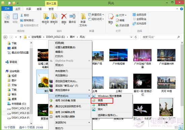The image size is (185, 130).
Task: Open the Easy access (轻松访问) dropdown
Action: tap(96, 19)
